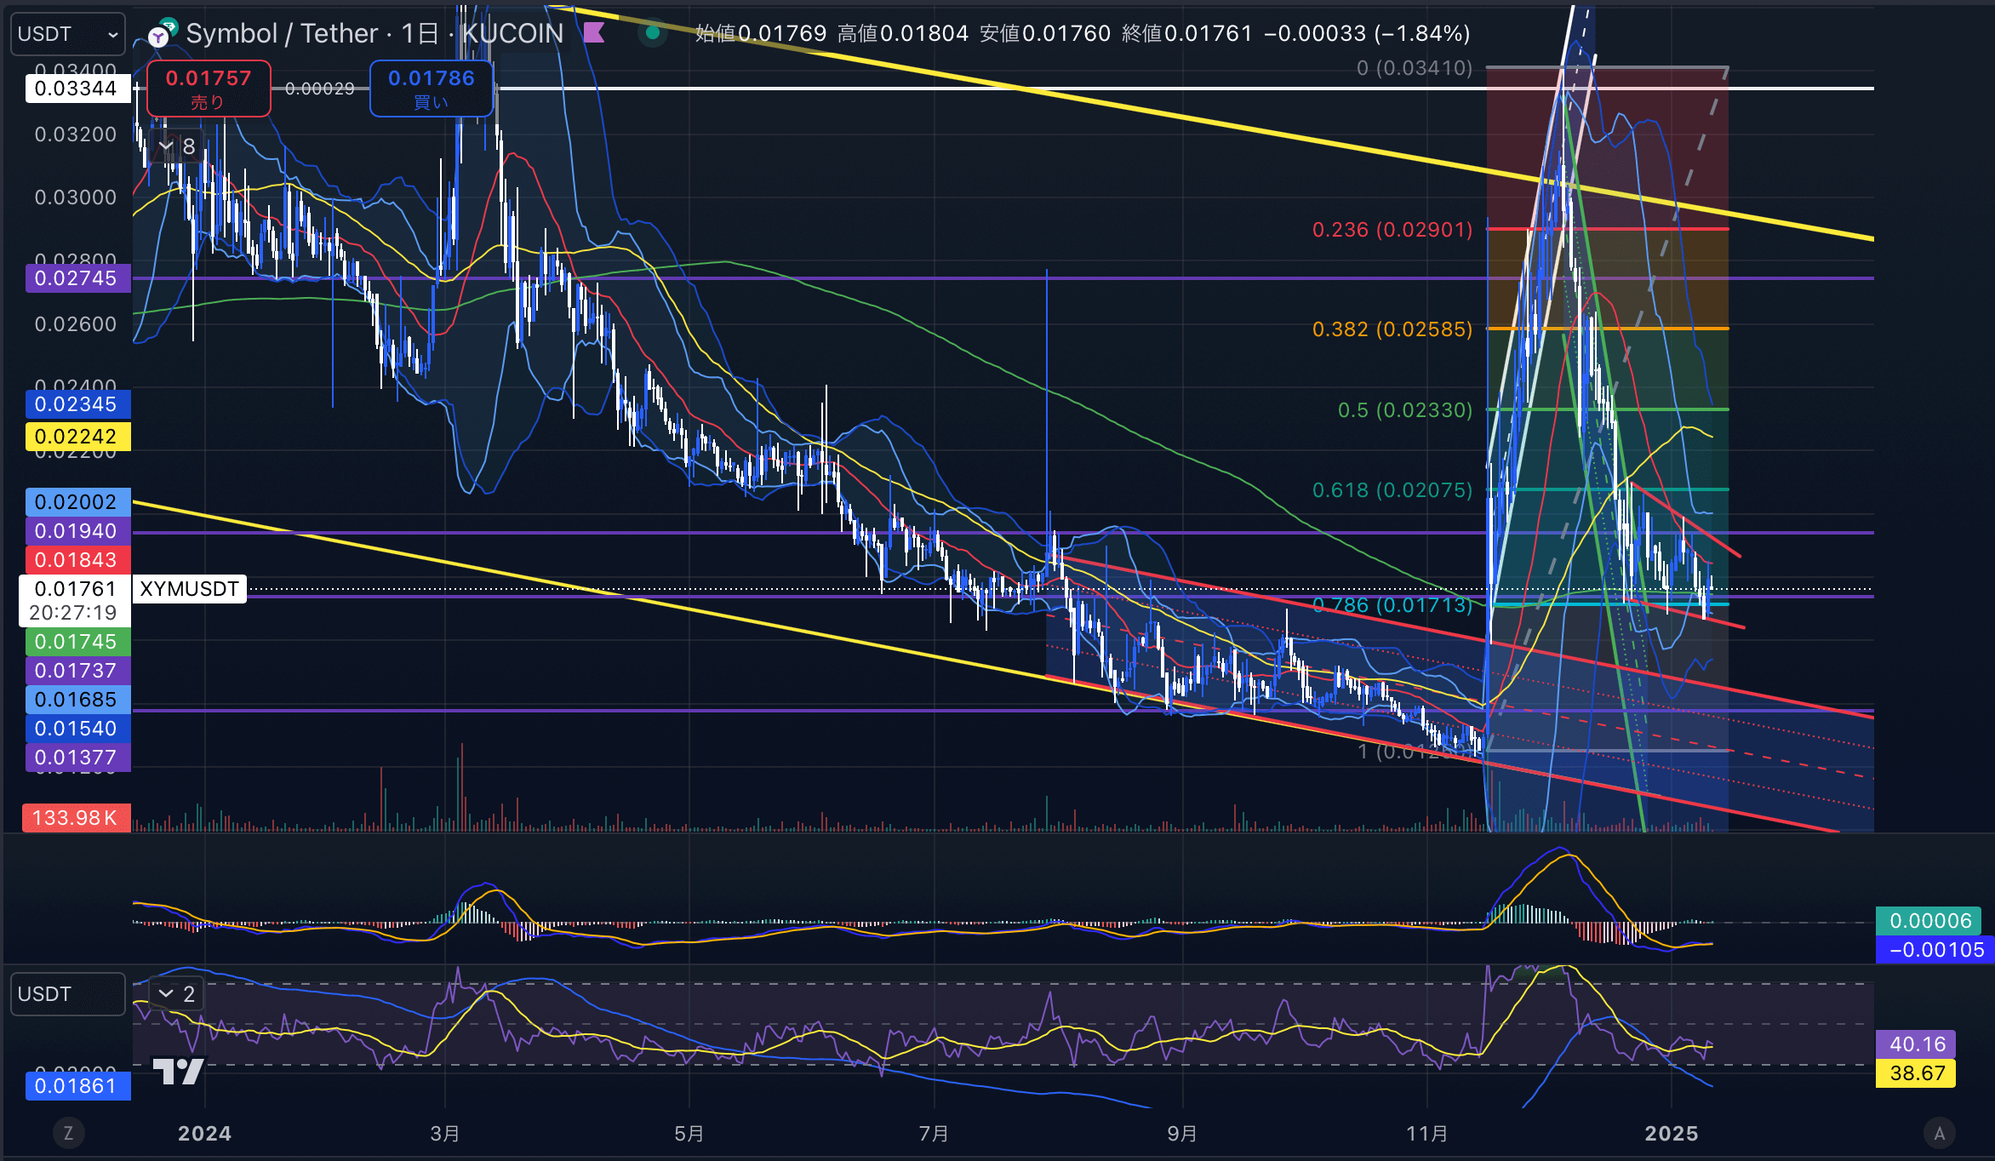Click the 安値 0.01760 low value
The height and width of the screenshot is (1161, 1995).
point(1045,33)
